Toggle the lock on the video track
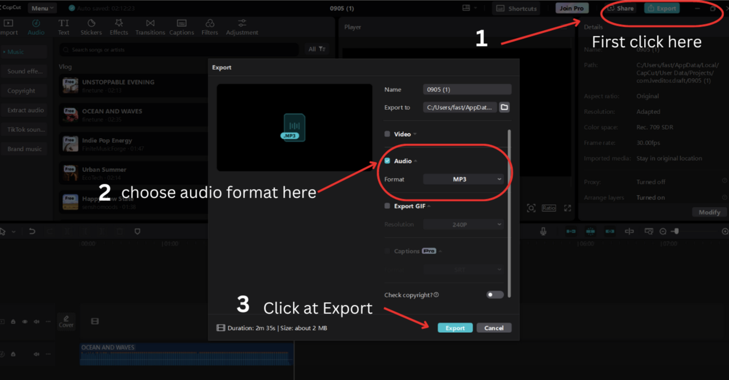This screenshot has width=729, height=380. (13, 321)
